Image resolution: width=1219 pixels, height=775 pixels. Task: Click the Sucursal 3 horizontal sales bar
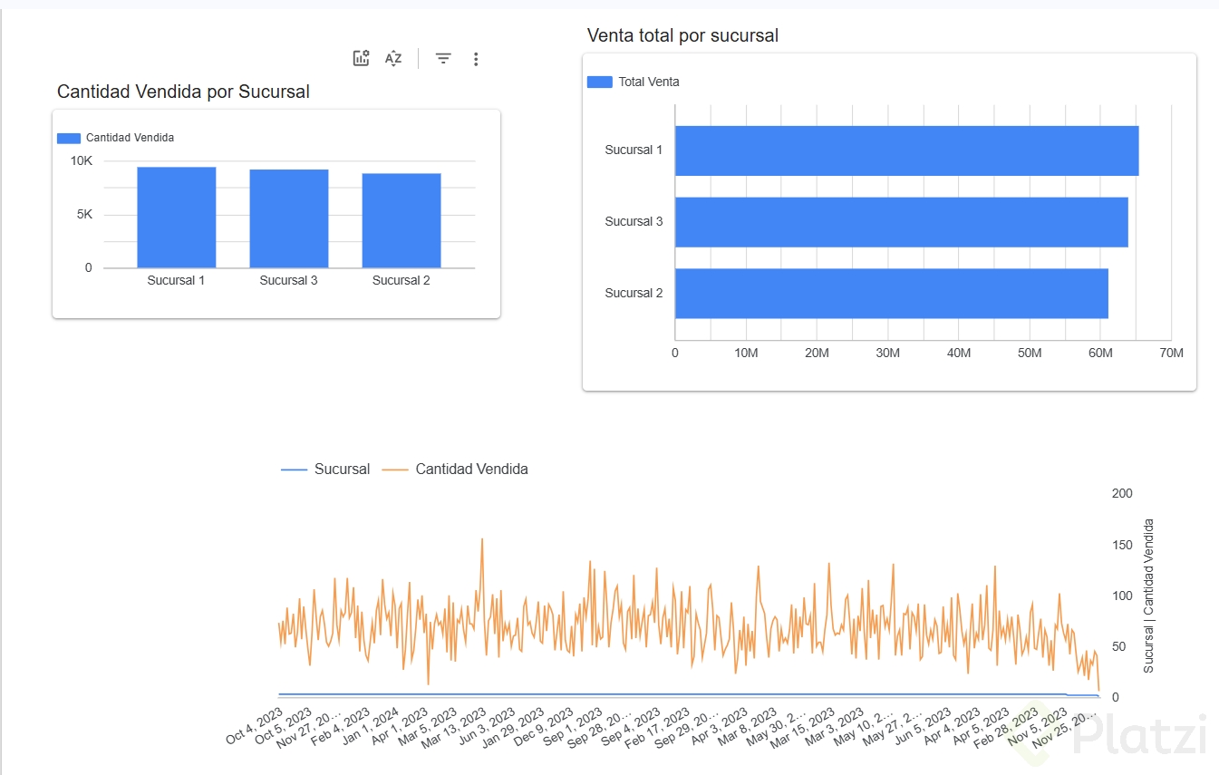pos(902,222)
